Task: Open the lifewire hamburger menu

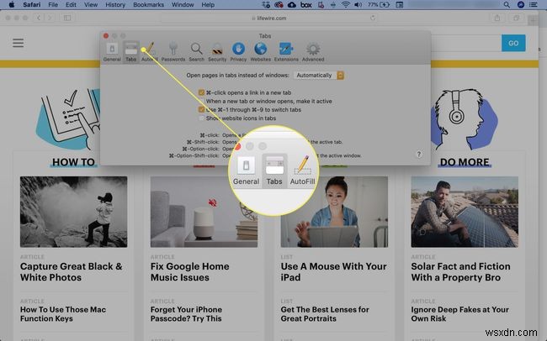Action: click(19, 43)
